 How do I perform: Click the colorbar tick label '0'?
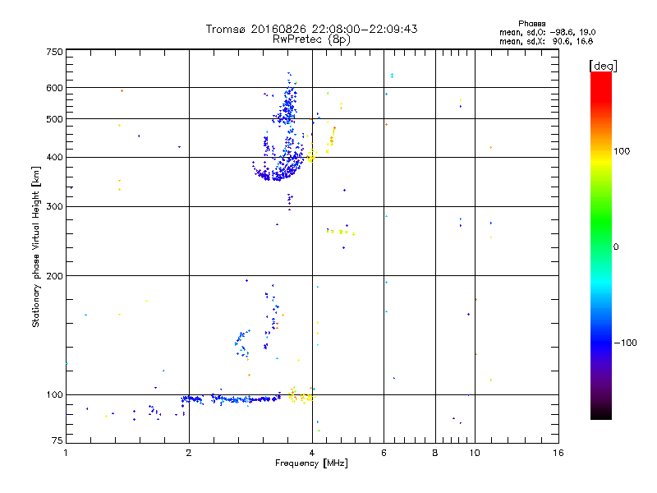pos(616,247)
